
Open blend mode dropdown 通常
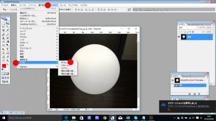point(187,28)
